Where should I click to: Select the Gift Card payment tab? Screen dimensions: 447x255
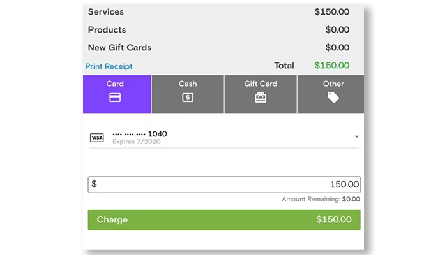click(x=261, y=94)
